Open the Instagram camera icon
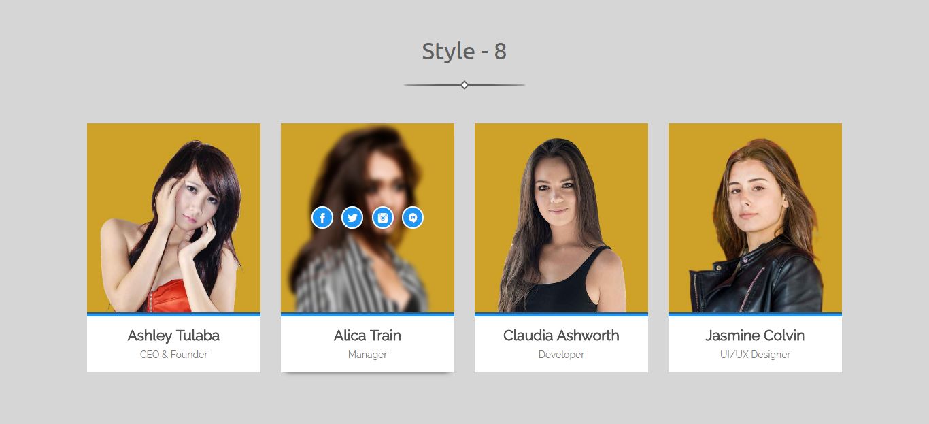This screenshot has height=424, width=929. tap(383, 218)
